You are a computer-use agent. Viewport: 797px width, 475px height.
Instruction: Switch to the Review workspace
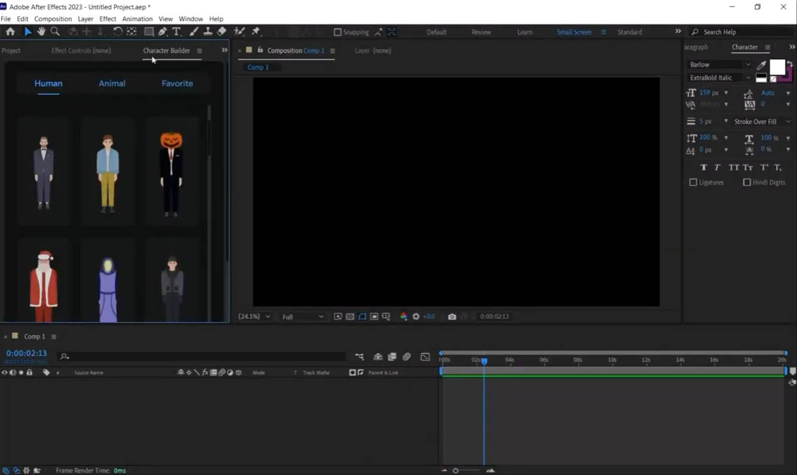pyautogui.click(x=481, y=32)
